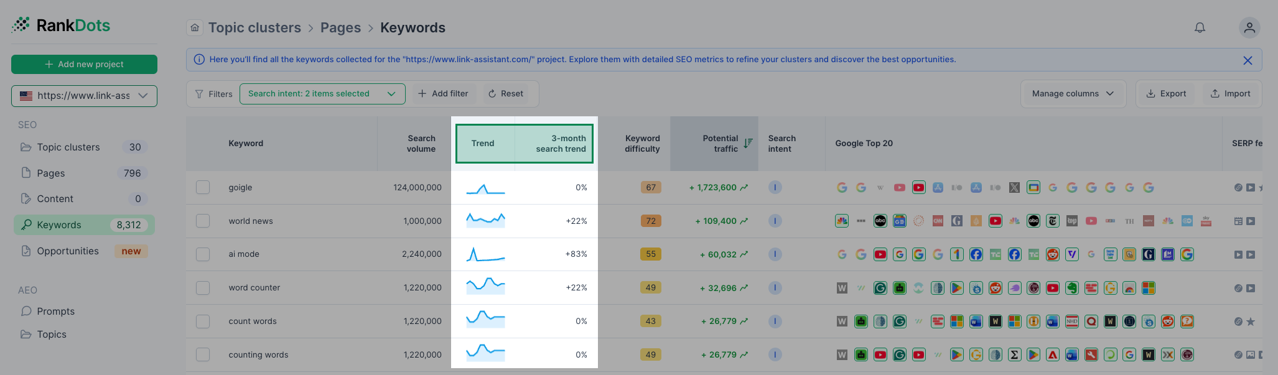Click the info icon in the banner
The image size is (1278, 375).
point(199,60)
